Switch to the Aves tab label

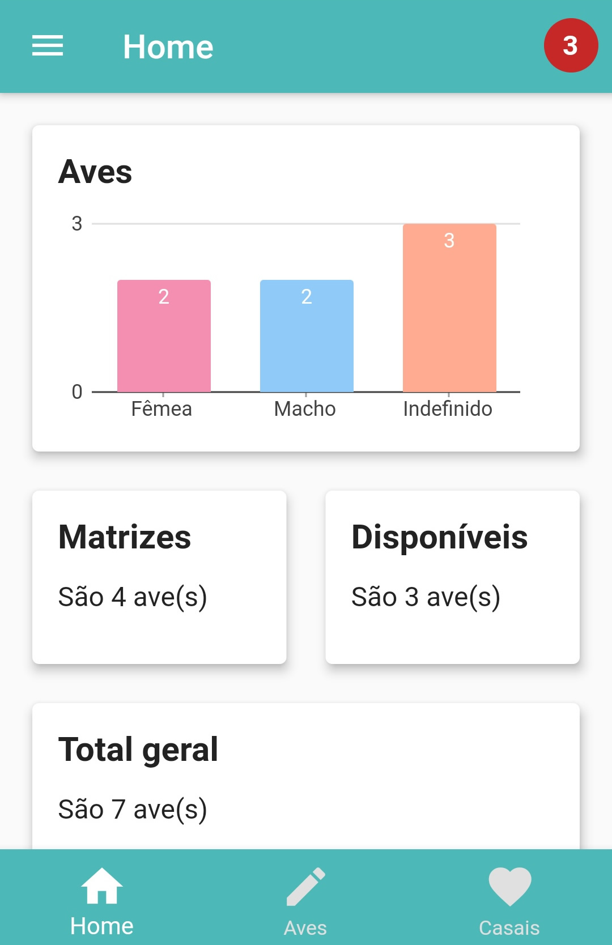305,928
